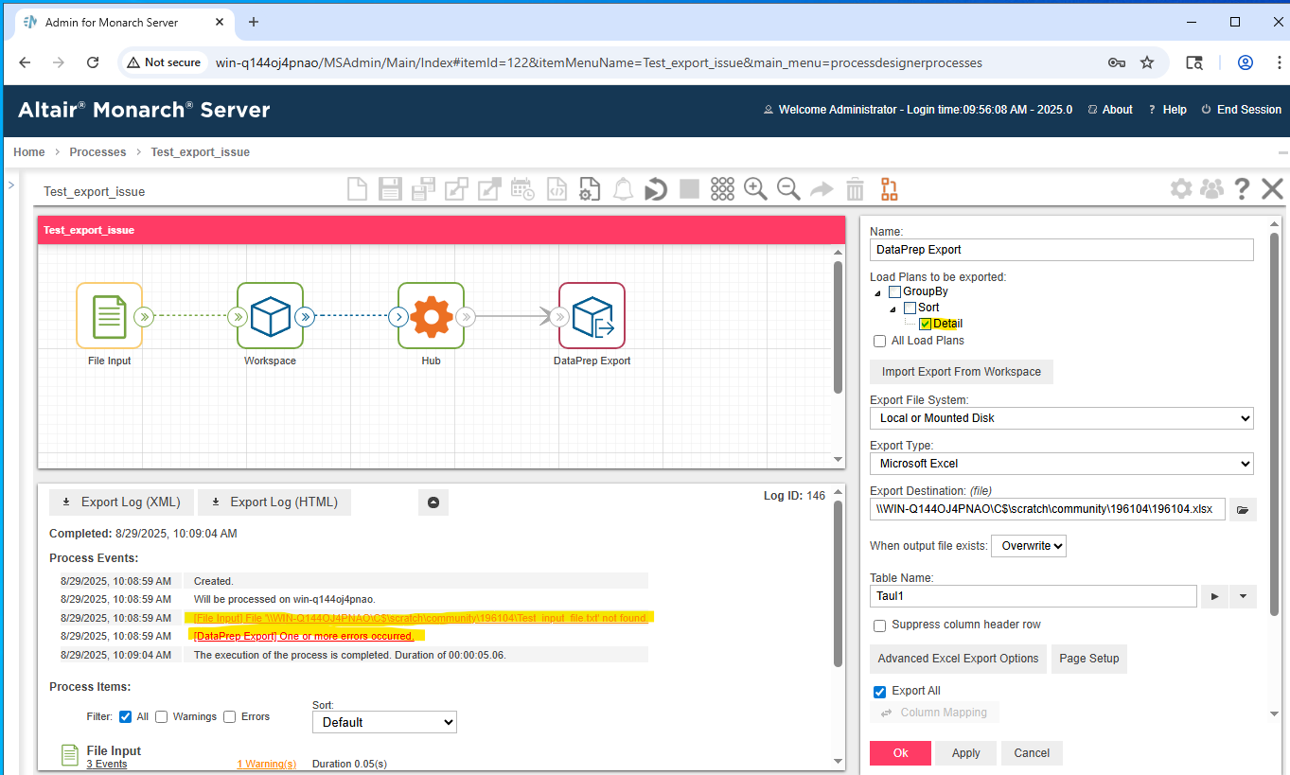Click into the Name input field
The height and width of the screenshot is (775, 1290).
[1061, 250]
